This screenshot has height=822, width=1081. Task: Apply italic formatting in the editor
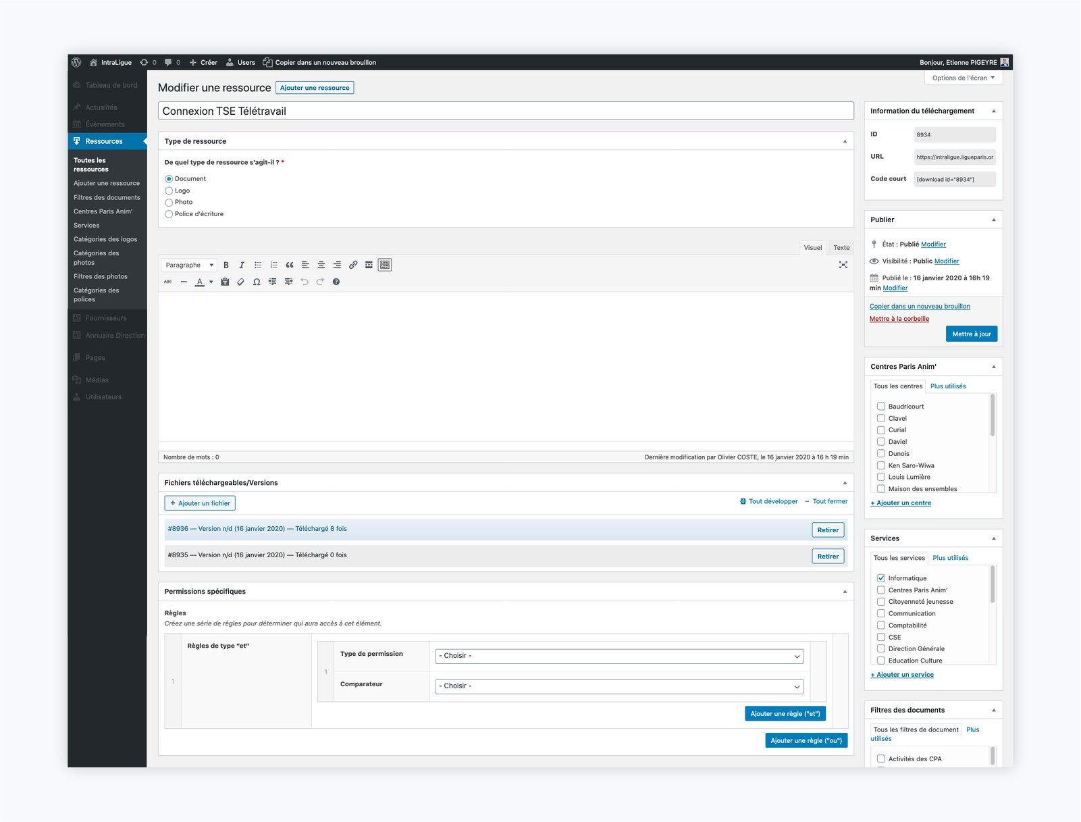242,265
